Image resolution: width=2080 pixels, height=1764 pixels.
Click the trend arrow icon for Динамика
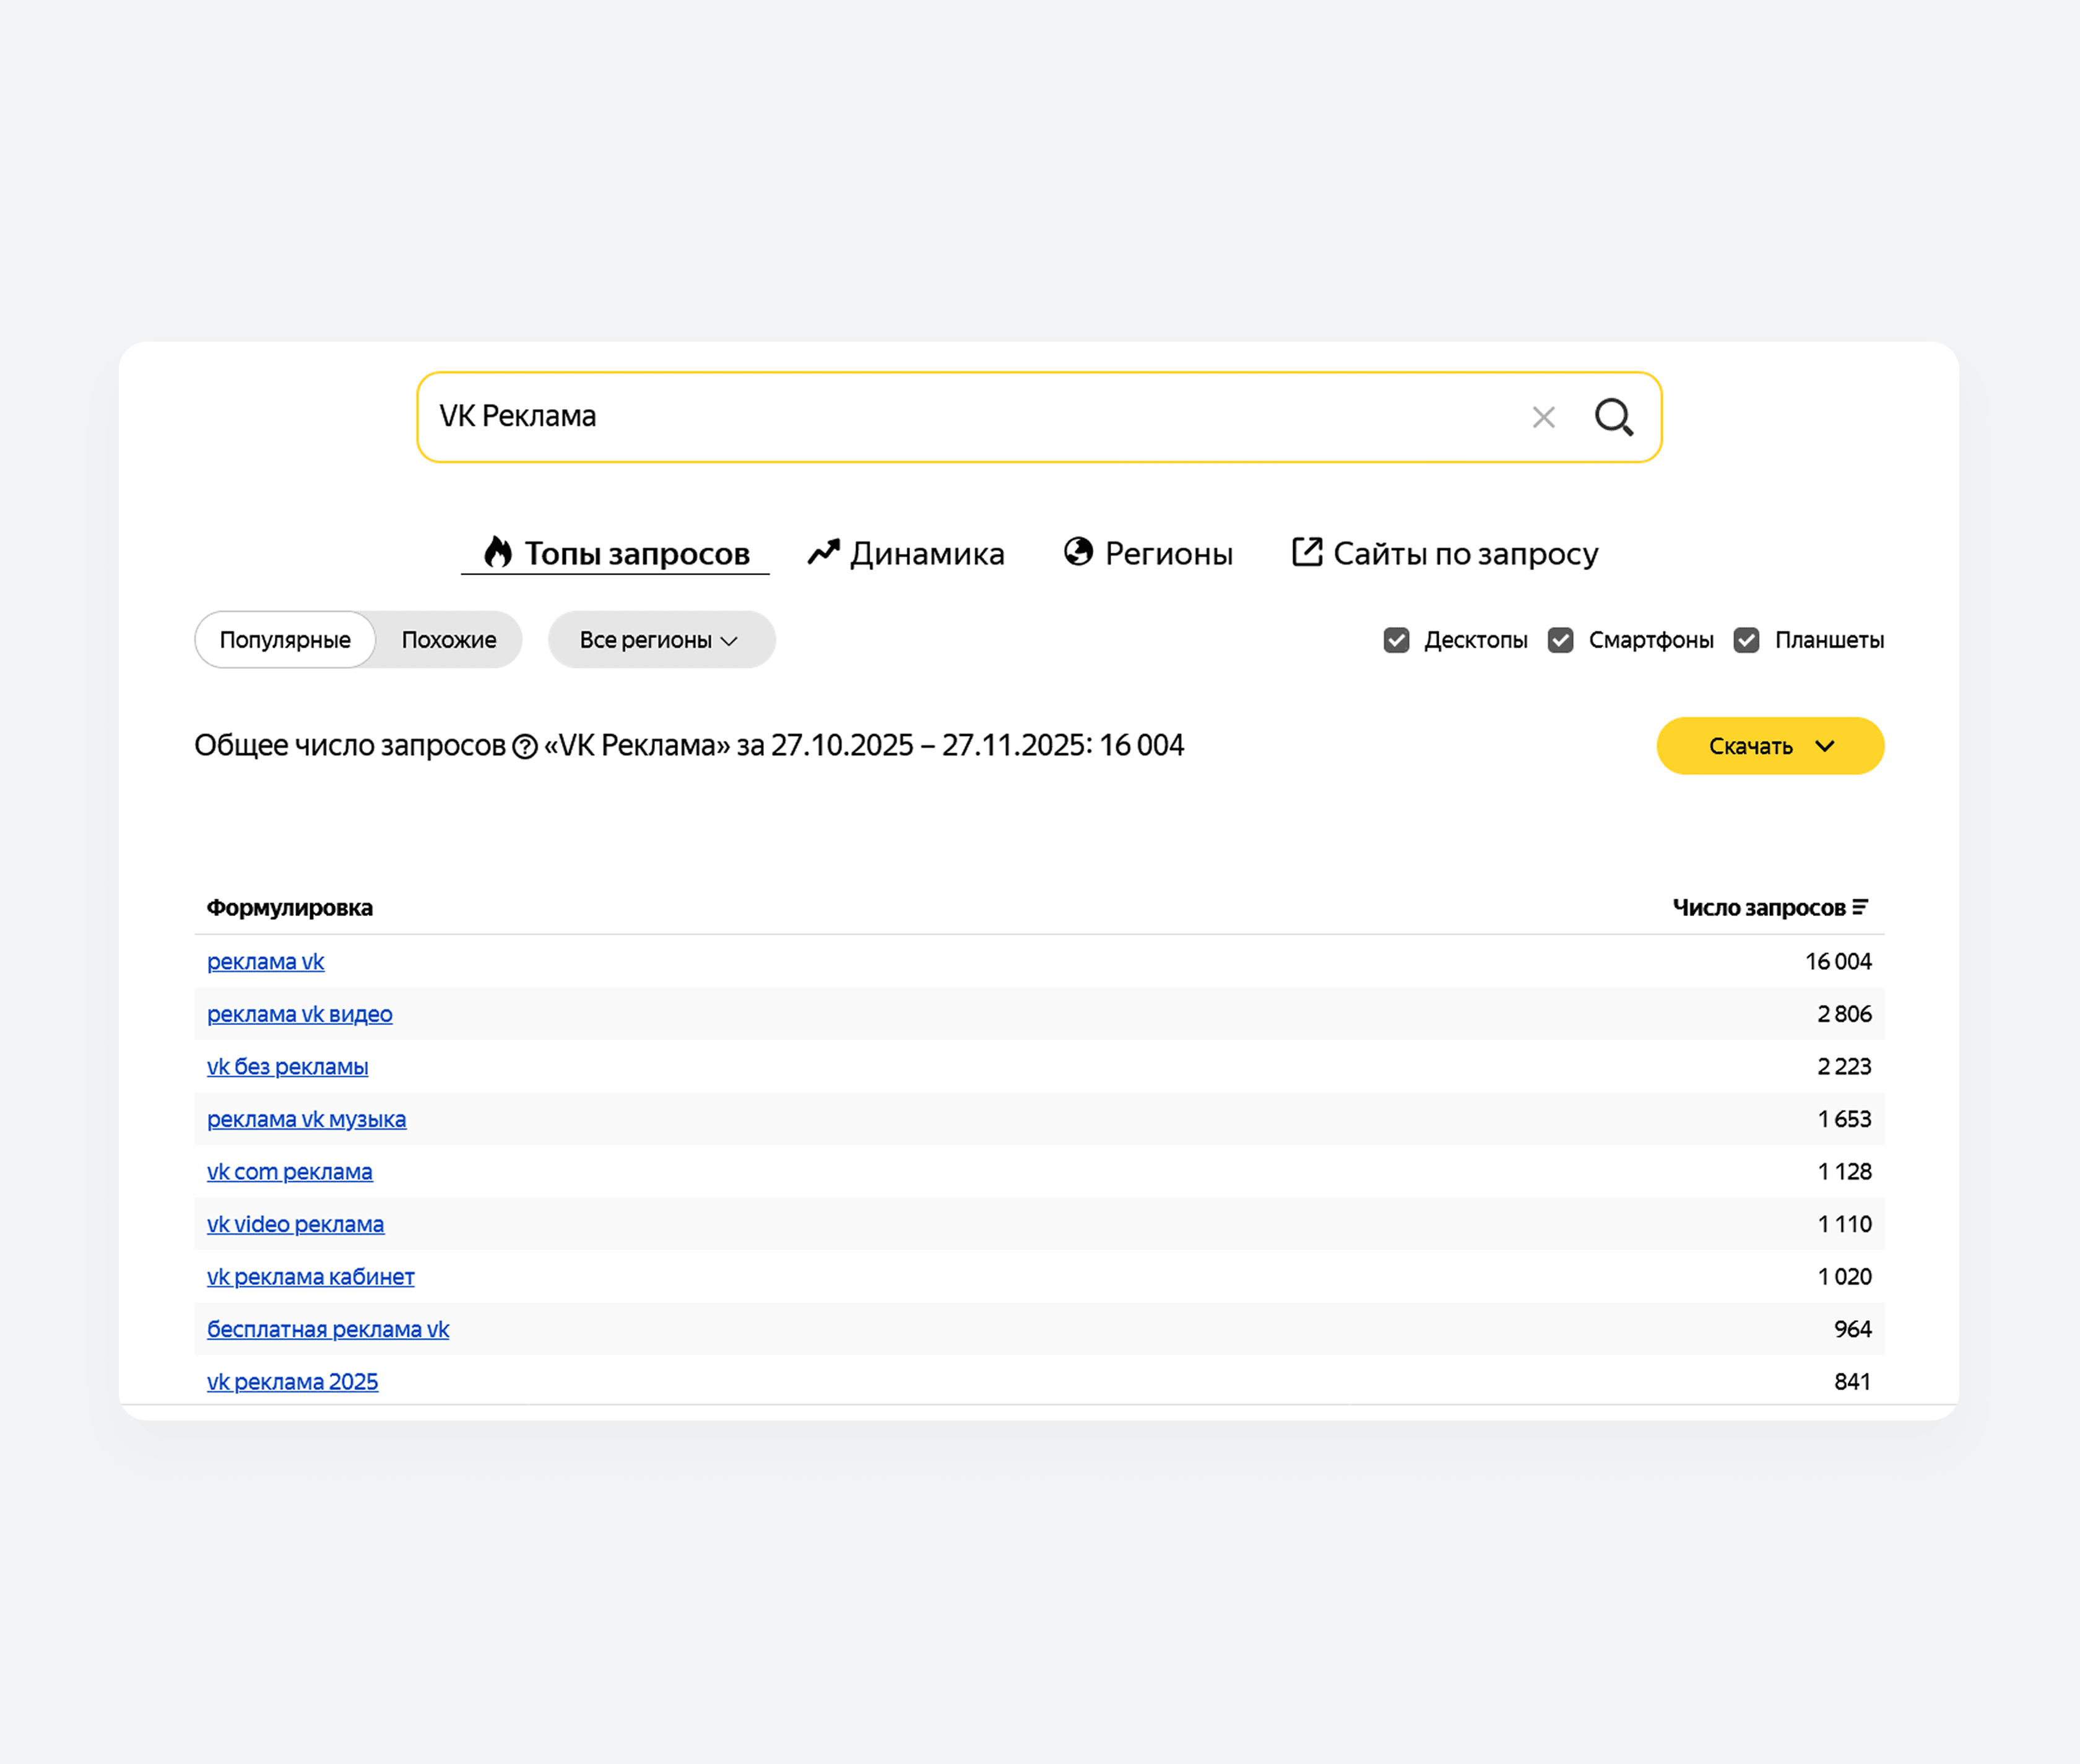823,552
